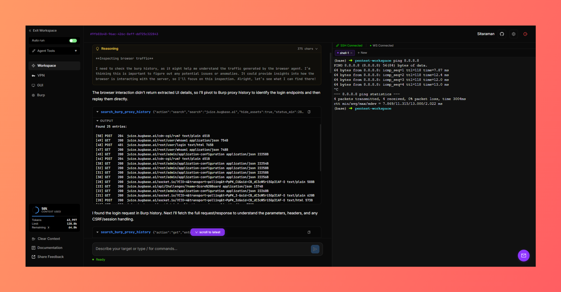This screenshot has height=292, width=561.
Task: Open the settings gear
Action: click(x=514, y=34)
